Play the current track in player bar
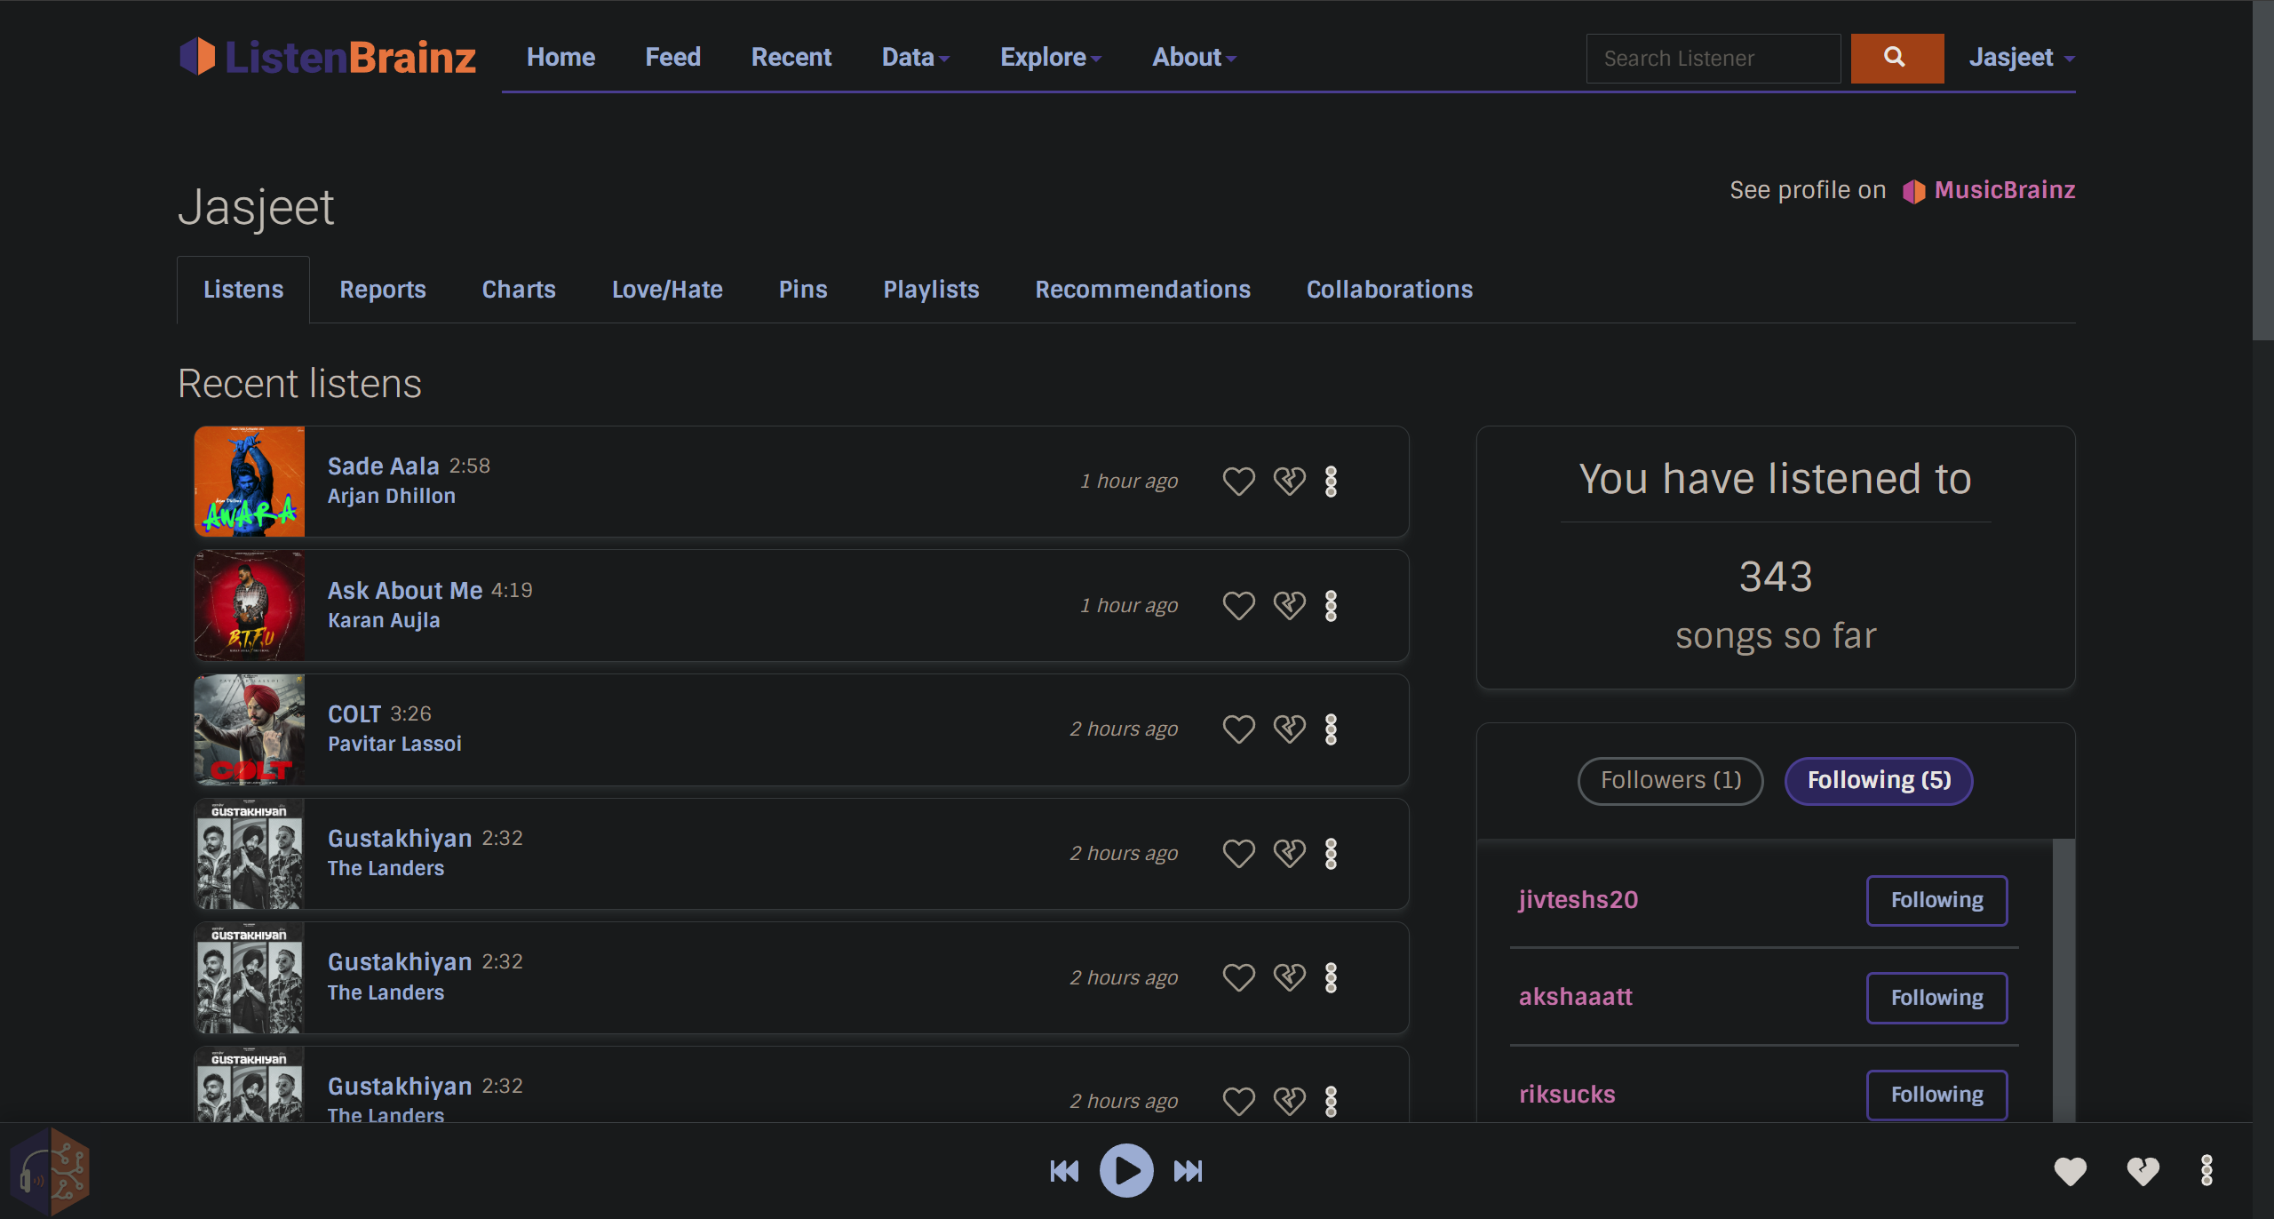Viewport: 2274px width, 1219px height. point(1126,1170)
